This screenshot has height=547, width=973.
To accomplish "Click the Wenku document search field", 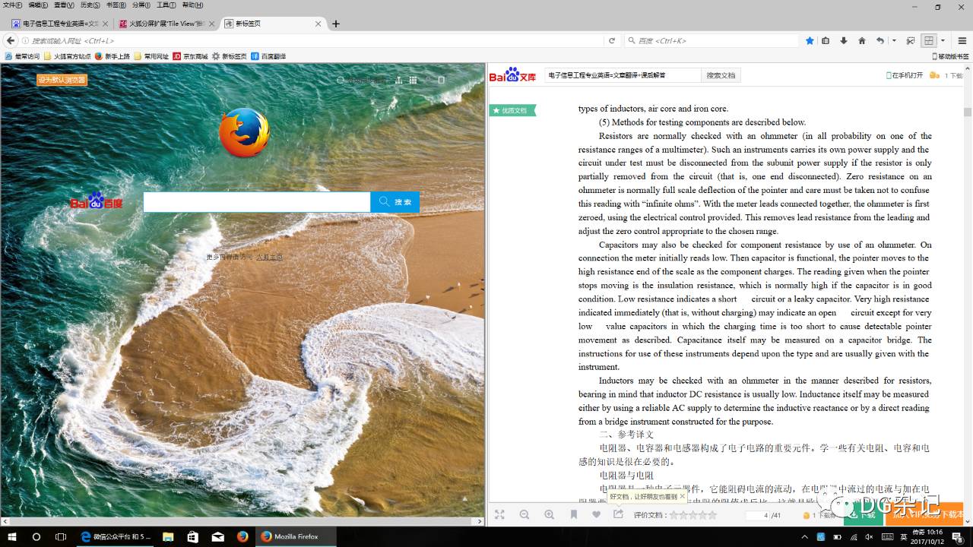I will [623, 75].
